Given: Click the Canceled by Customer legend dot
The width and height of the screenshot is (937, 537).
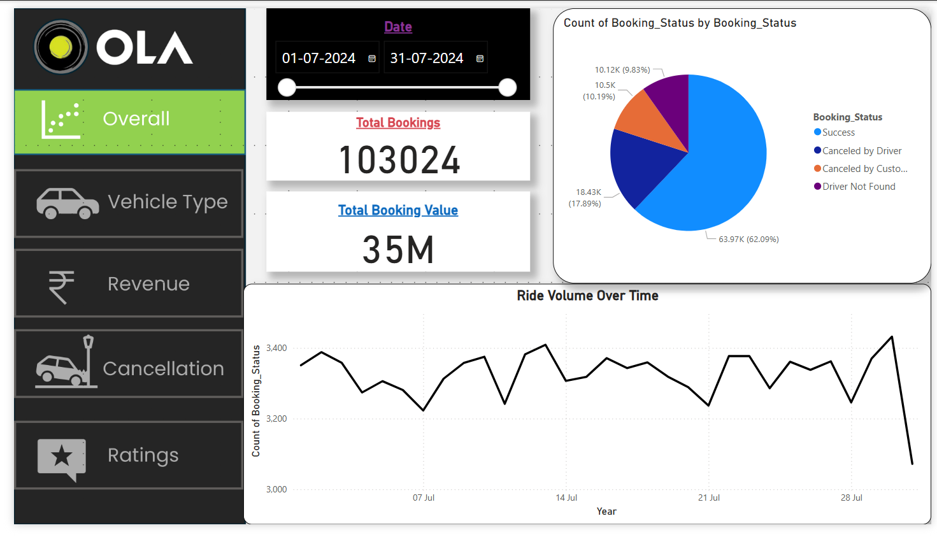Looking at the screenshot, I should 817,168.
